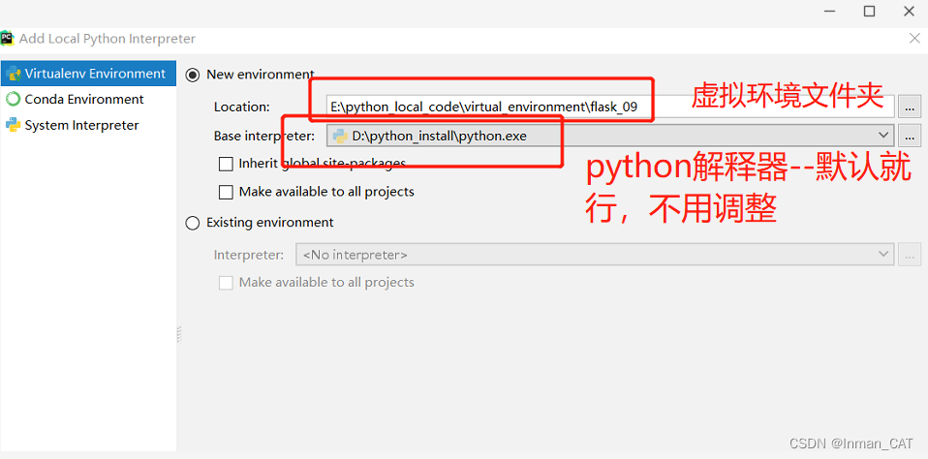Viewport: 928px width, 459px height.
Task: Click the Virtualenv Environment python icon
Action: click(13, 74)
